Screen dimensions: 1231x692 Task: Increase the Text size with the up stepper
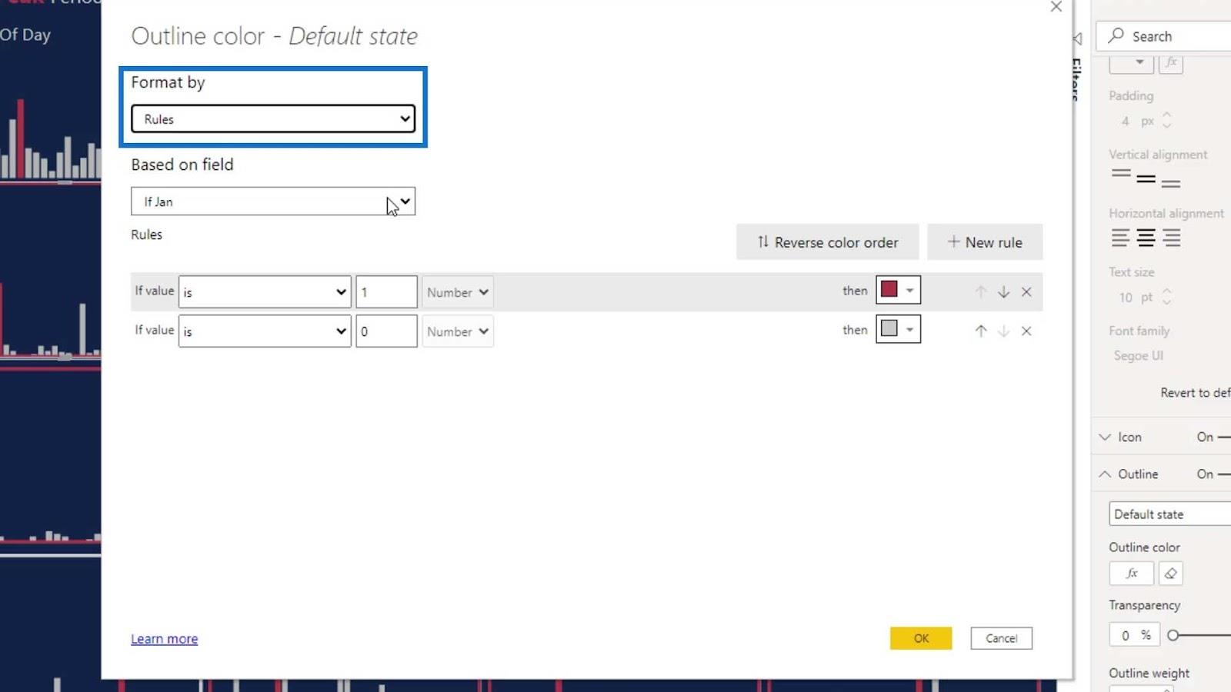[1166, 291]
